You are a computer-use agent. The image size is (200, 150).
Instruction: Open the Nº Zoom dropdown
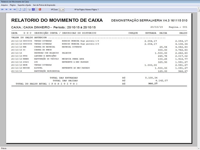[61, 9]
